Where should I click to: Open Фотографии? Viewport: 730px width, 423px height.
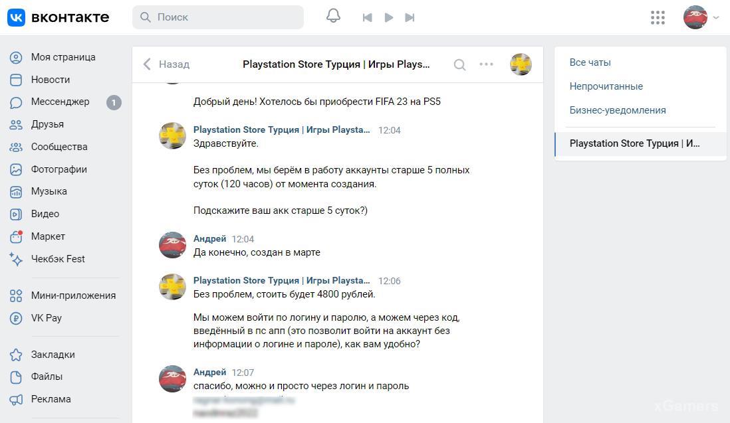click(59, 169)
